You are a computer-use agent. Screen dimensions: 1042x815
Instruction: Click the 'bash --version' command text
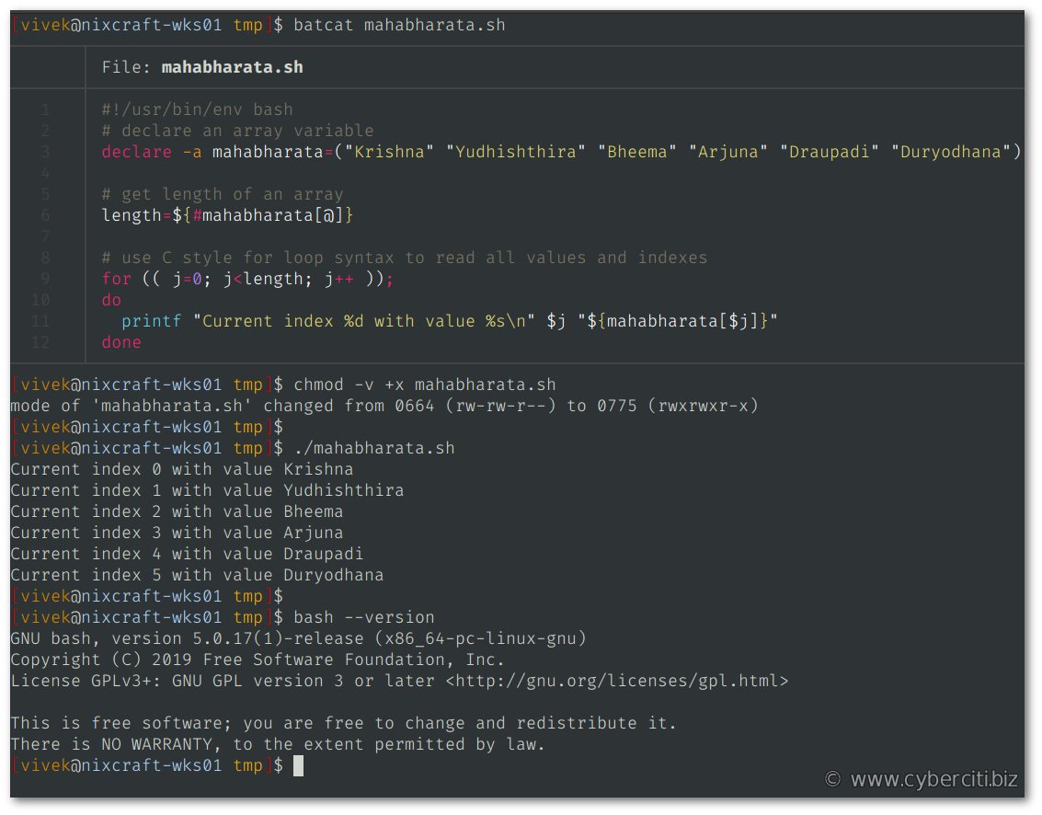364,618
